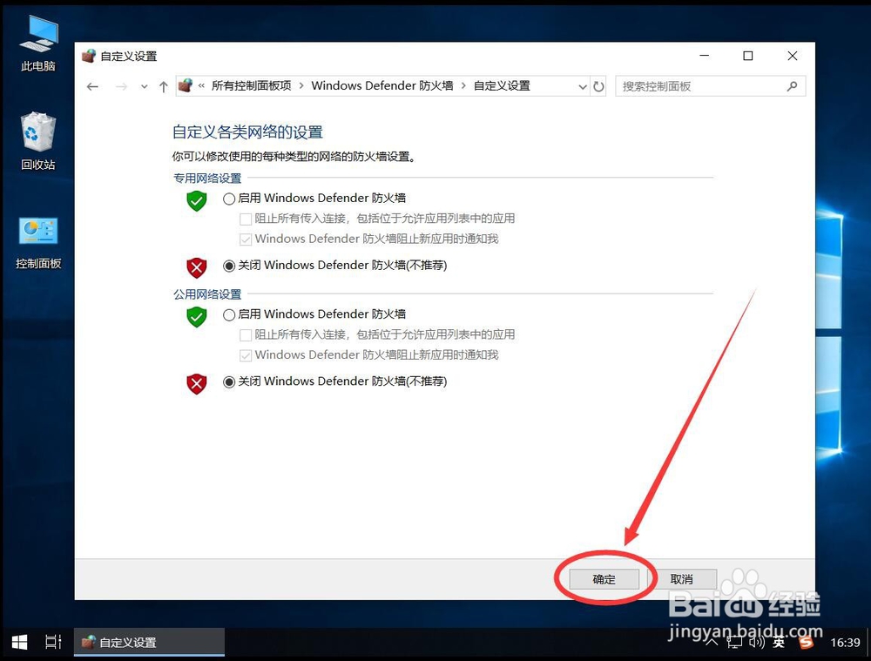The image size is (871, 661).
Task: Expand the chevron after Windows Defender 防火墙
Action: [x=463, y=85]
